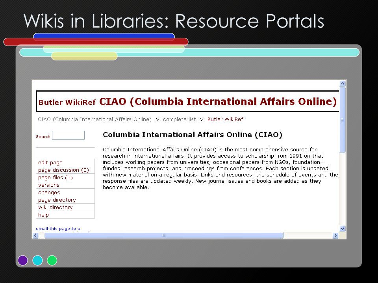This screenshot has height=283, width=378.
Task: Open the edit page link
Action: pyautogui.click(x=50, y=163)
